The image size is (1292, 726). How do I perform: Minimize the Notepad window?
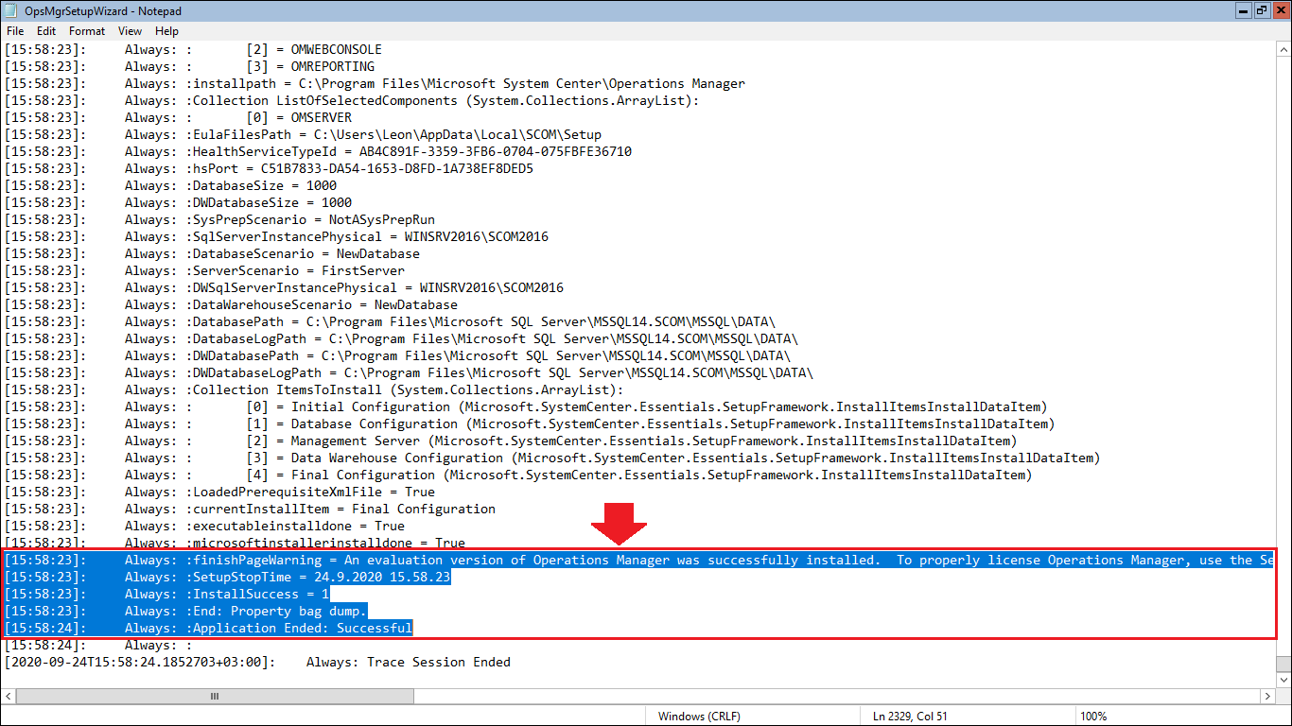[1243, 9]
